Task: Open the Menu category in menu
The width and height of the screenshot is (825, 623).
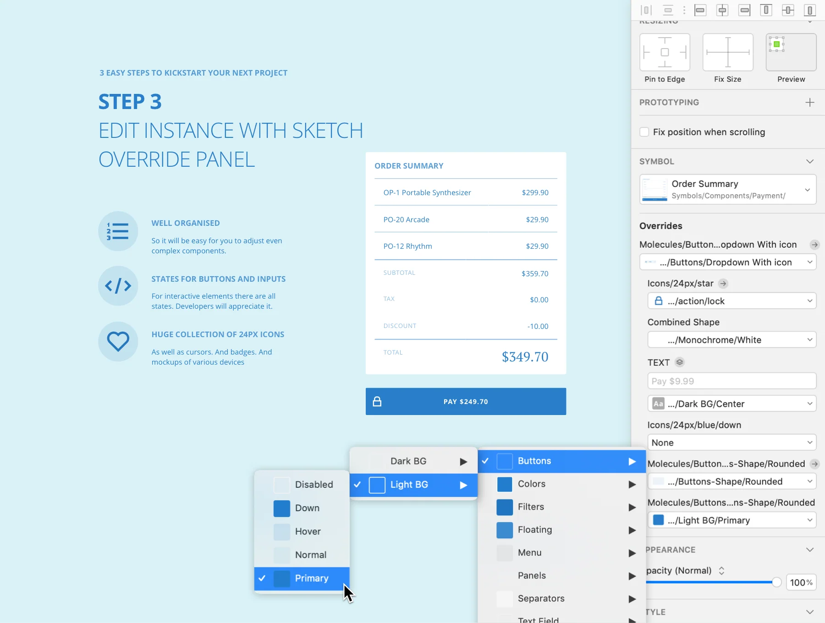Action: [x=561, y=553]
